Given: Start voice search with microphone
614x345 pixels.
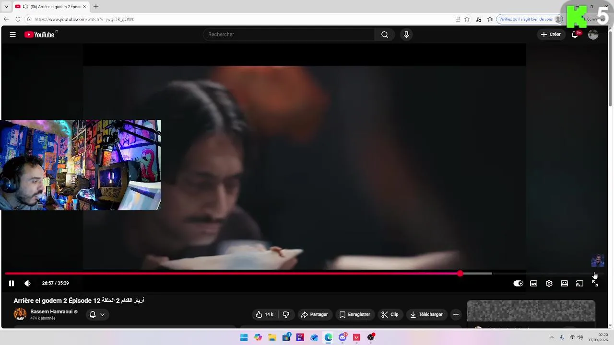Looking at the screenshot, I should (406, 34).
